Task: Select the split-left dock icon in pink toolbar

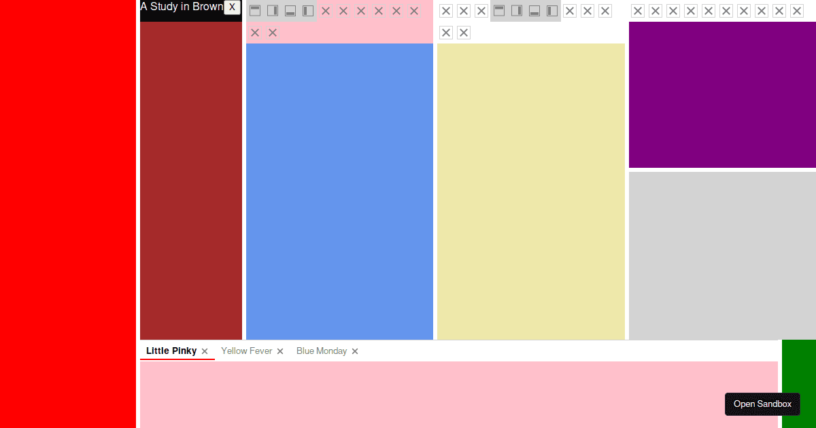Action: pyautogui.click(x=308, y=11)
